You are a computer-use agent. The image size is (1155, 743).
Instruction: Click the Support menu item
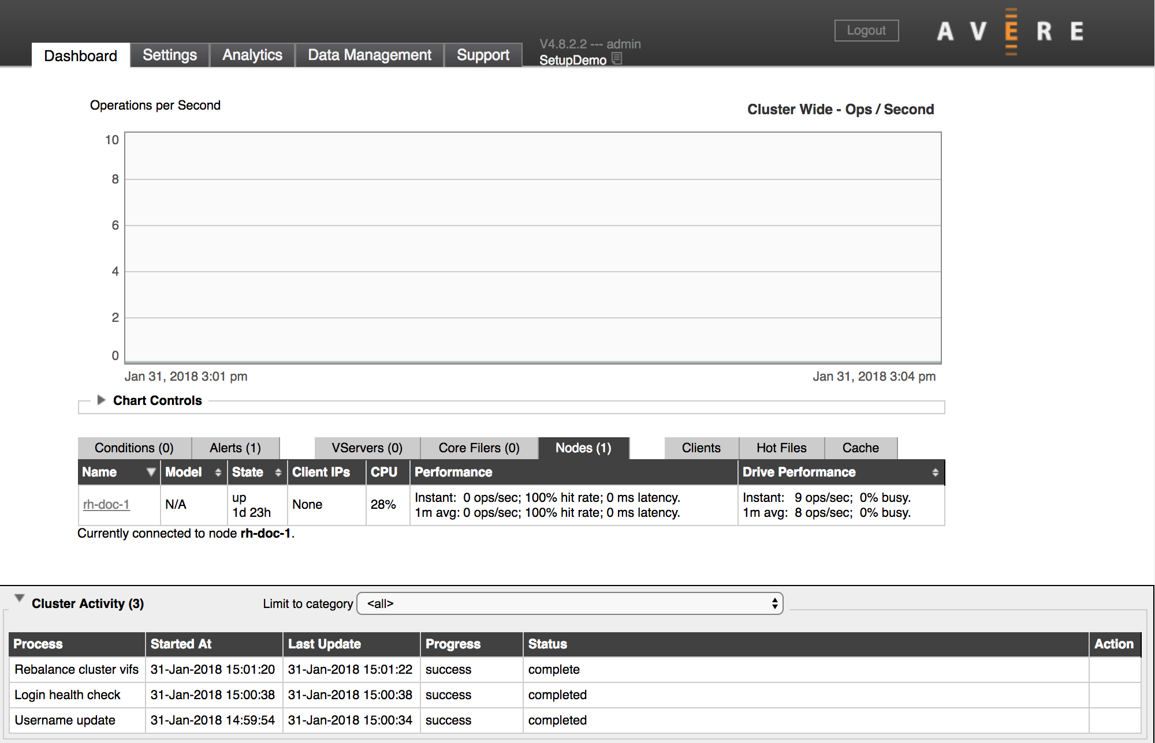click(482, 54)
